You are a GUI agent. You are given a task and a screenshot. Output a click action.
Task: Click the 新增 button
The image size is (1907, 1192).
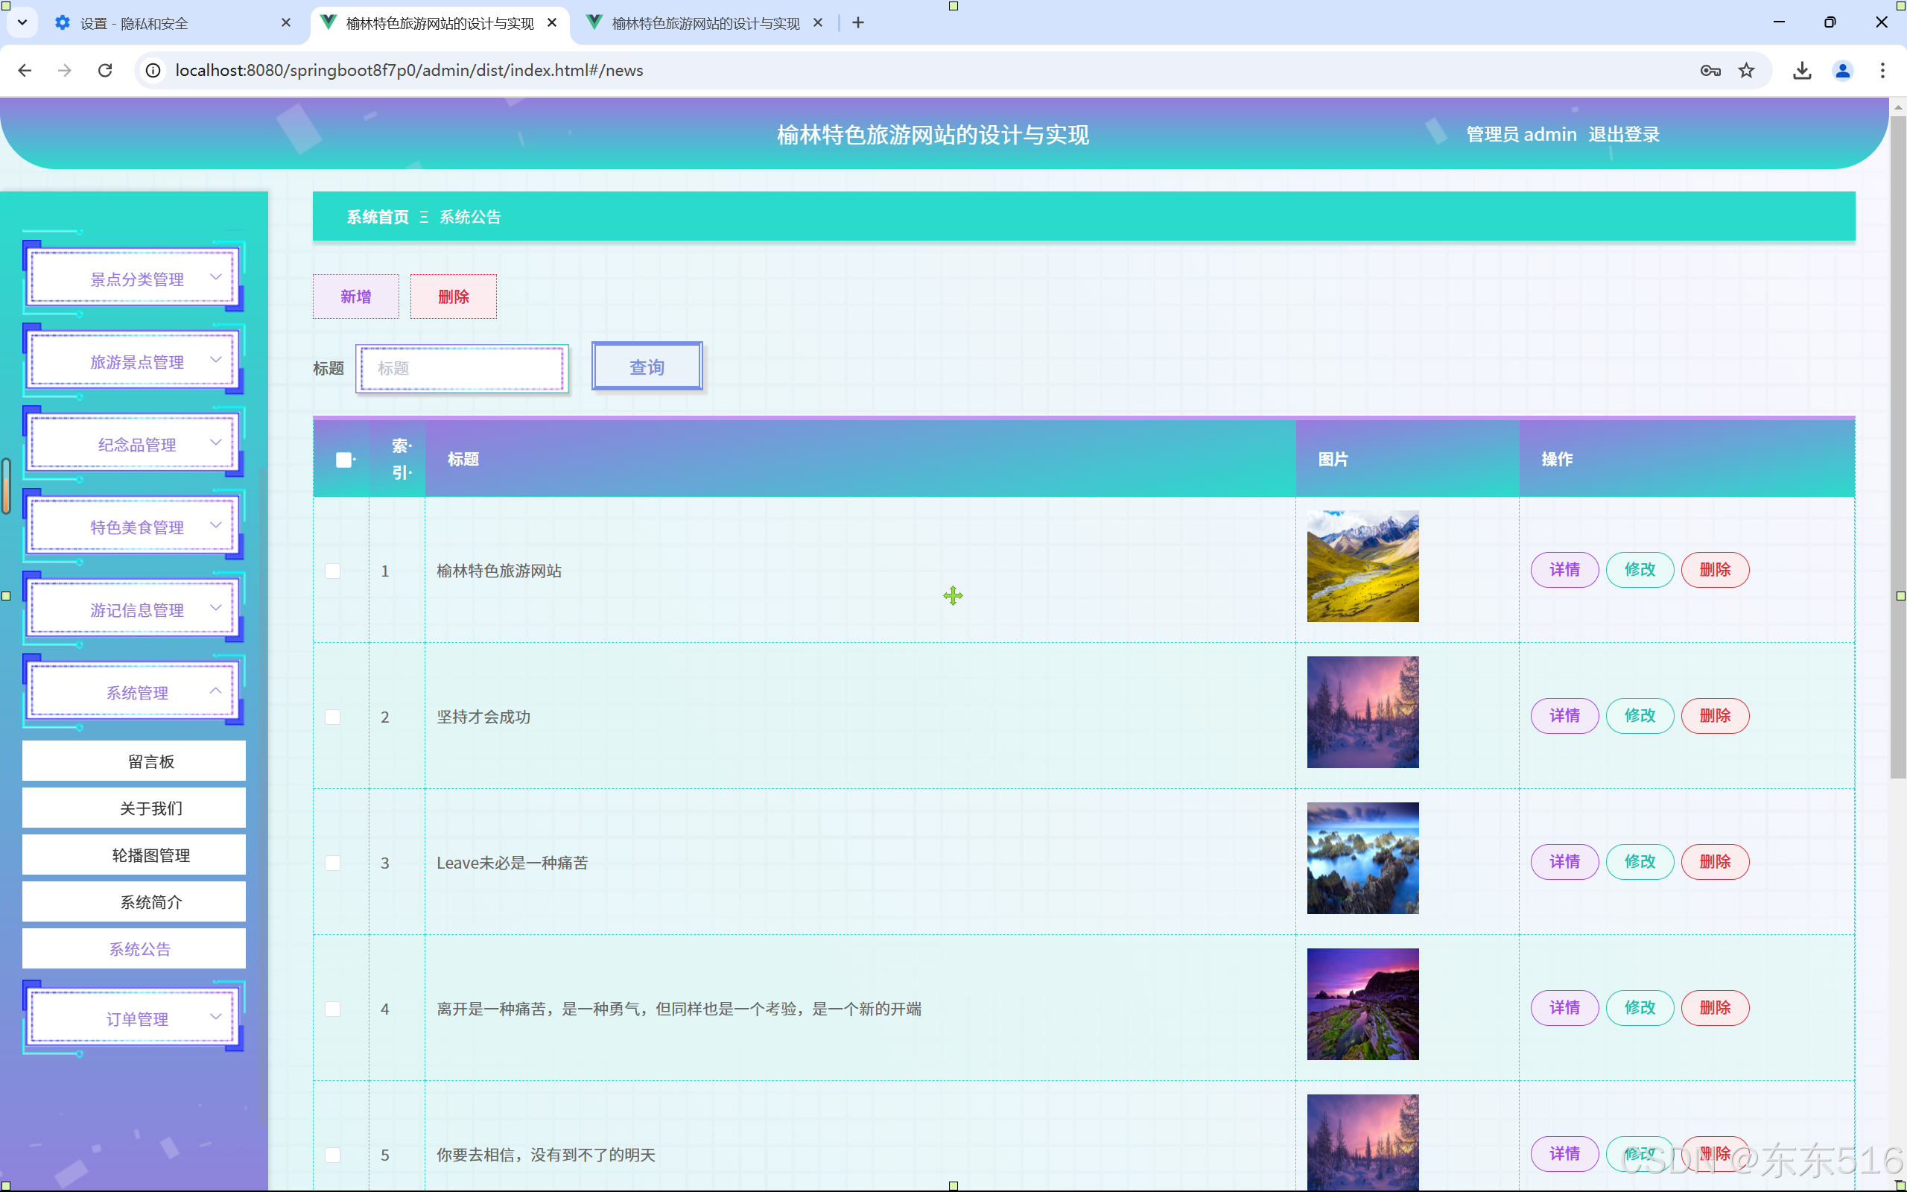(355, 297)
